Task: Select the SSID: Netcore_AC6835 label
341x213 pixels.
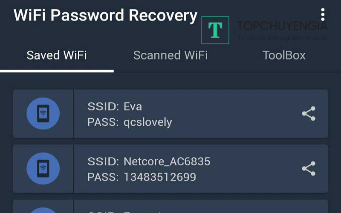Action: click(x=149, y=161)
